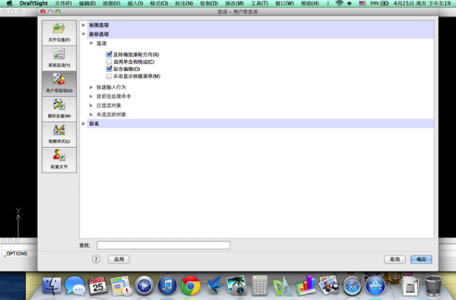The width and height of the screenshot is (456, 300).
Task: Click the date and time display
Action: [x=422, y=4]
